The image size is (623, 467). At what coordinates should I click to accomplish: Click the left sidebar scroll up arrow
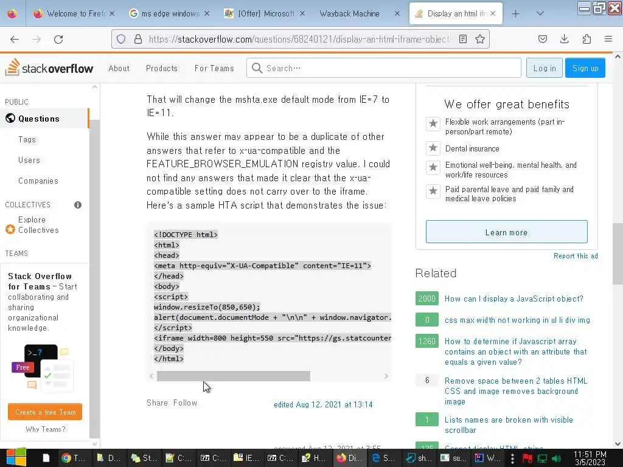pos(94,87)
